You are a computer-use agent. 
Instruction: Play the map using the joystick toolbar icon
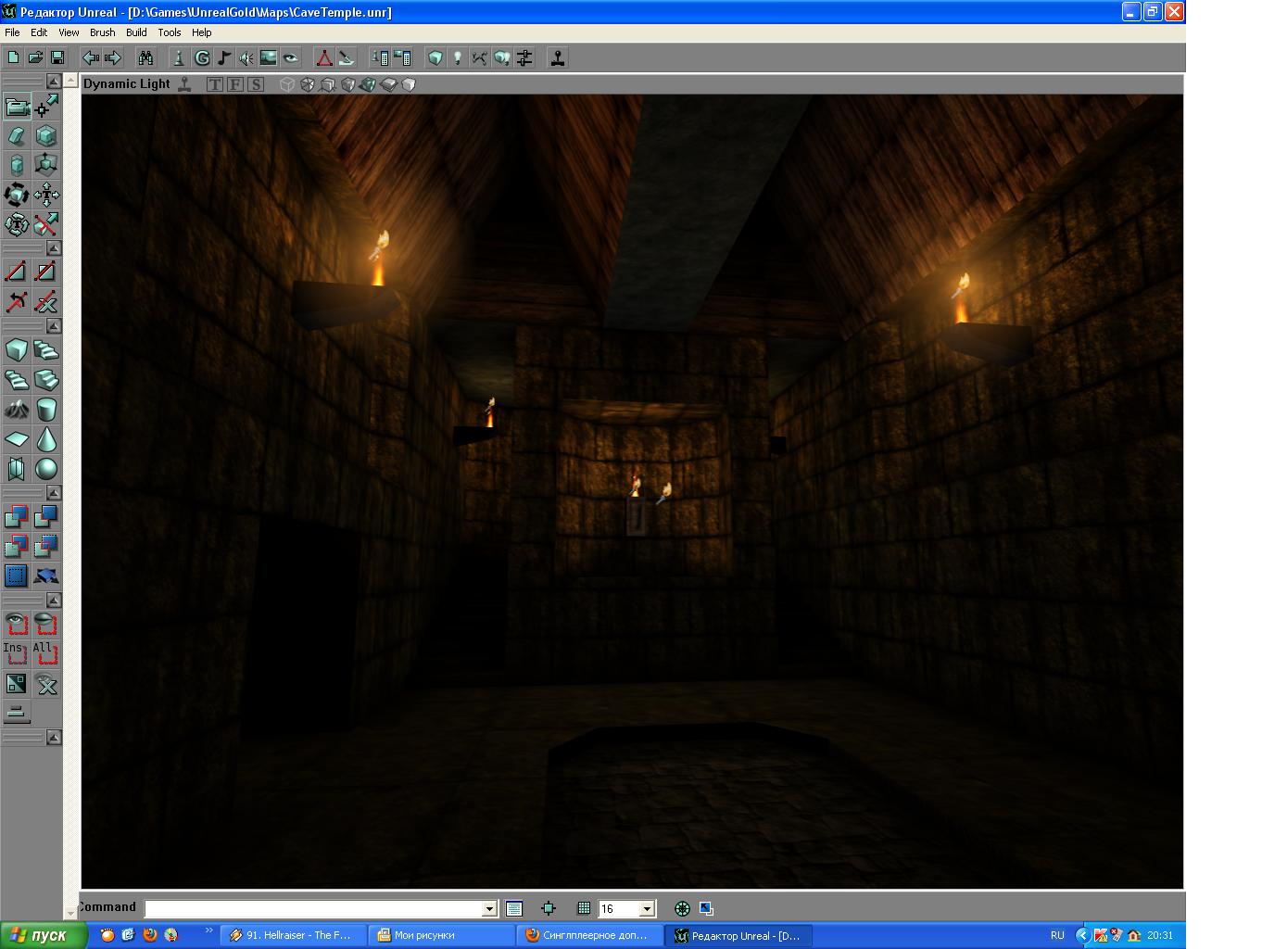(x=558, y=57)
